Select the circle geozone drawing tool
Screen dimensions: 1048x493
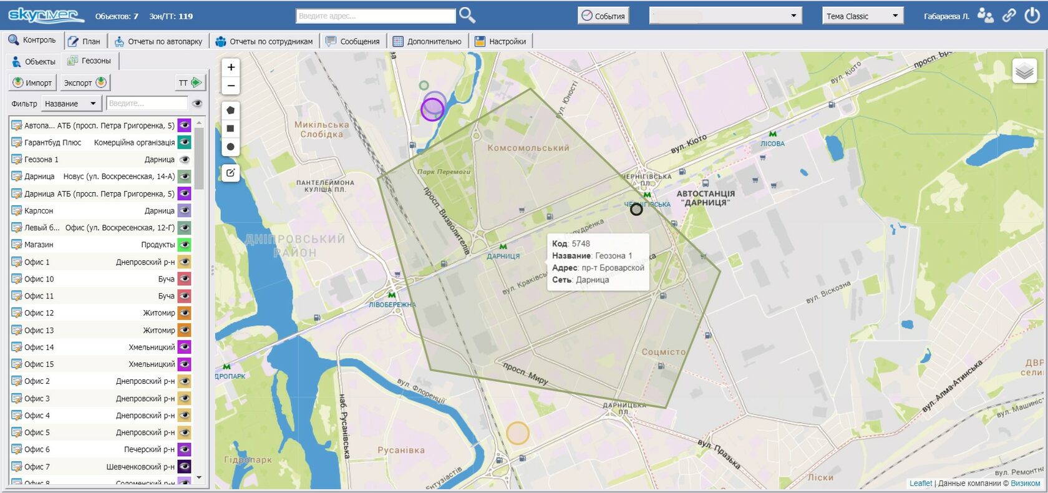click(x=230, y=147)
